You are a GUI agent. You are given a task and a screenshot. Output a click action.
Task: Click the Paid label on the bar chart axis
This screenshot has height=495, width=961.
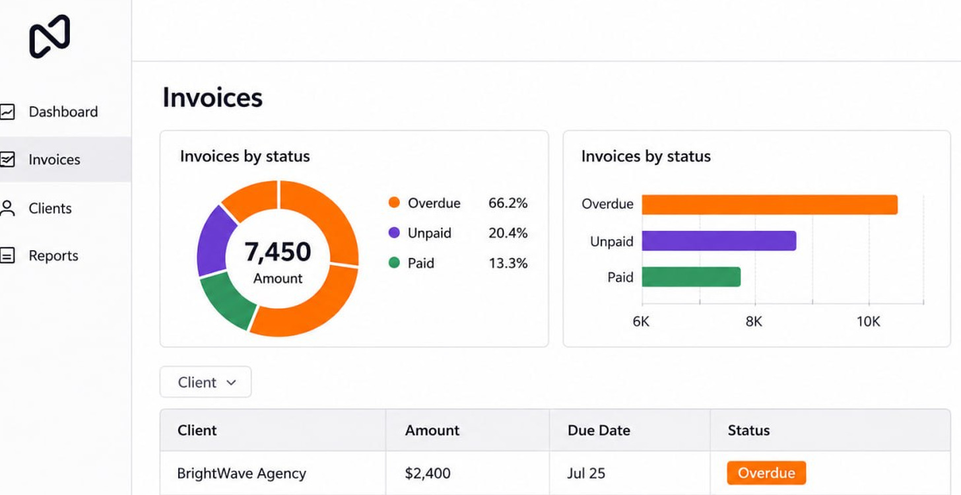(620, 277)
